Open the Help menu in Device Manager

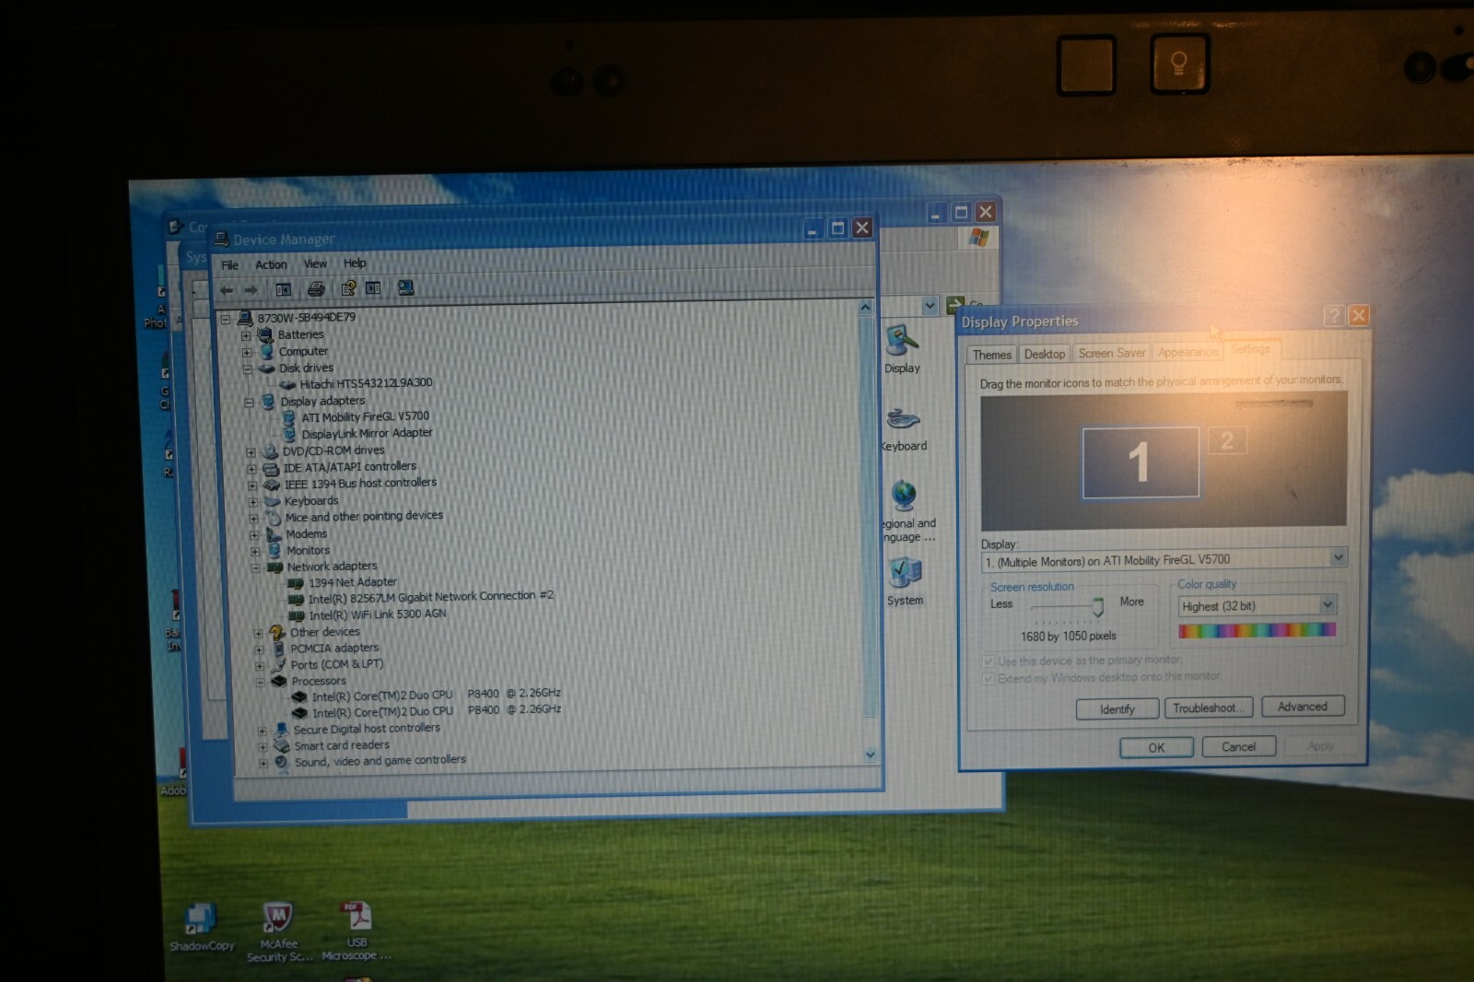coord(355,263)
